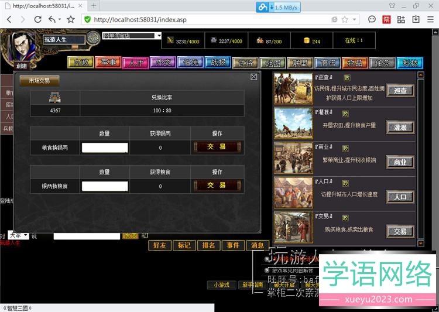Viewport: 439px width, 312px height.
Task: Click the 粮食换银两 quantity input field
Action: [104, 148]
